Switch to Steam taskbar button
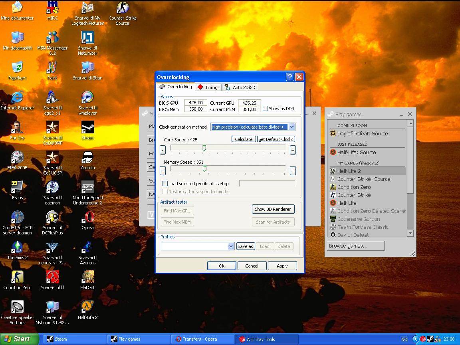Image resolution: width=460 pixels, height=345 pixels. pyautogui.click(x=75, y=339)
